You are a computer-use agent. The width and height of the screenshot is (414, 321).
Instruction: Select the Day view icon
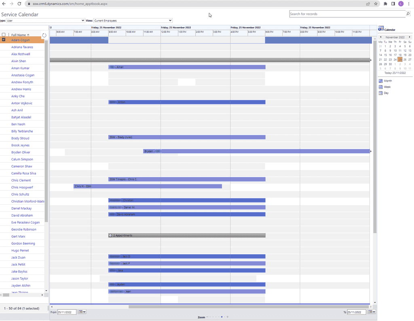click(x=380, y=93)
